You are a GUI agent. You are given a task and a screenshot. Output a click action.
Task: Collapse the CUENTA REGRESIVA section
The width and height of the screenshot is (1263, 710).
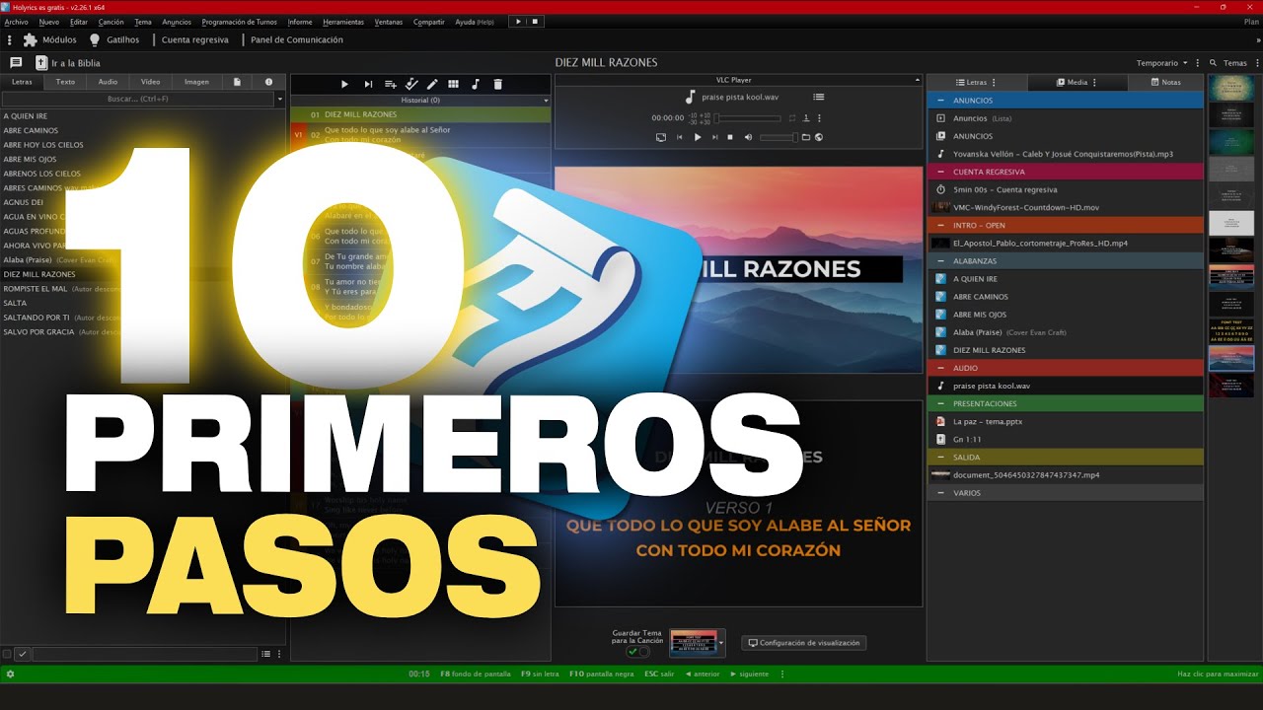click(x=940, y=172)
